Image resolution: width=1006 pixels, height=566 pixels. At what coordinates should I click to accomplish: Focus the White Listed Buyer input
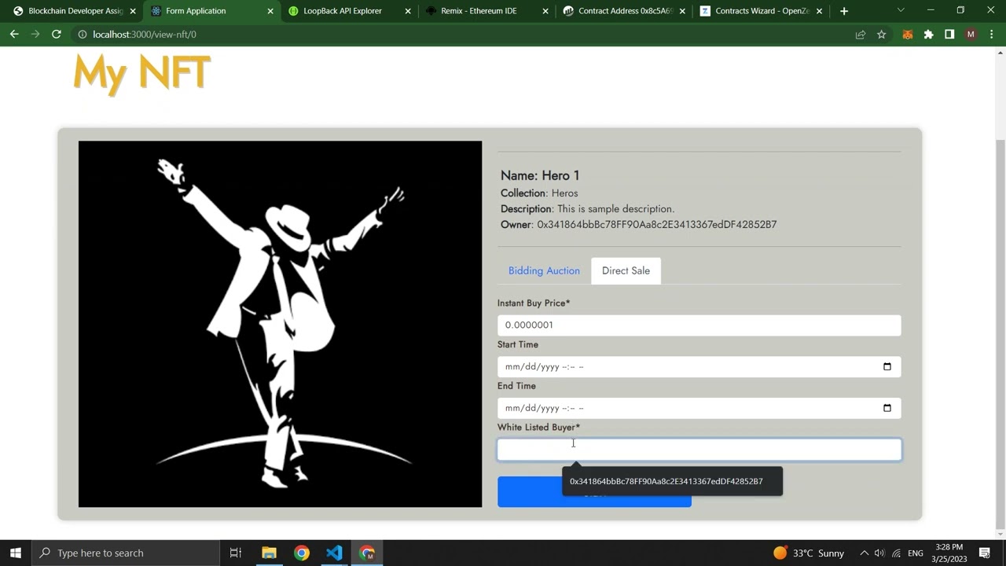(699, 450)
